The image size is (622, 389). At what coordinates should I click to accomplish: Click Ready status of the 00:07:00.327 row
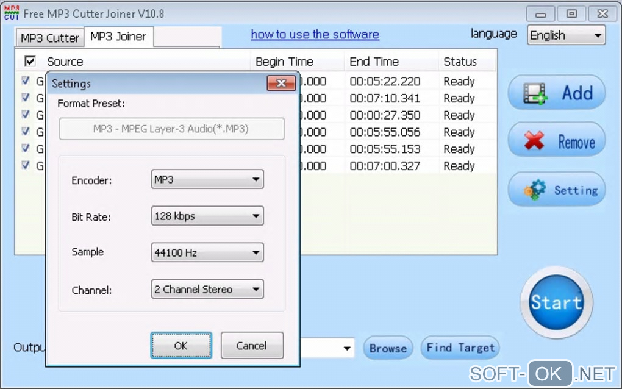[x=459, y=166]
